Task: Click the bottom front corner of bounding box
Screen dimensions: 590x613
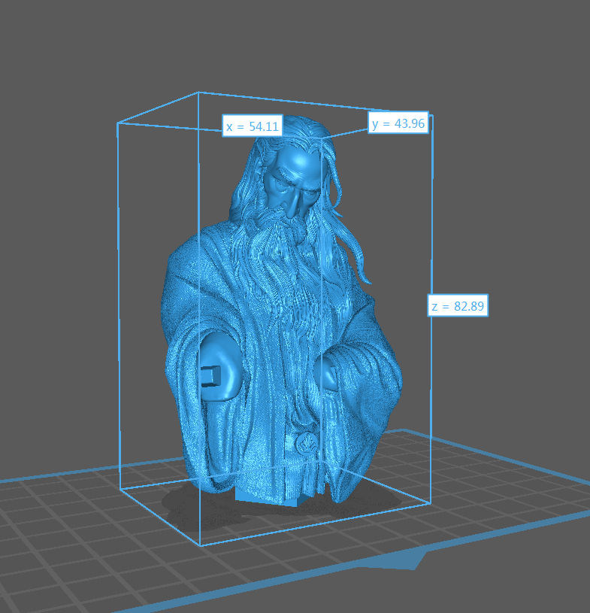Action: point(200,545)
